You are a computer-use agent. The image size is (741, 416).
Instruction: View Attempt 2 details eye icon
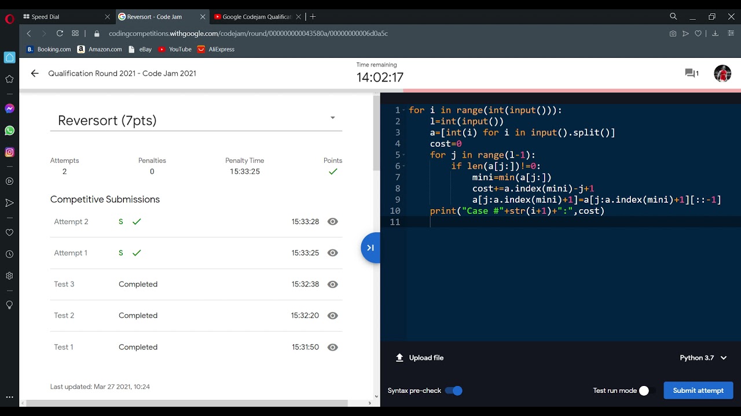(332, 221)
